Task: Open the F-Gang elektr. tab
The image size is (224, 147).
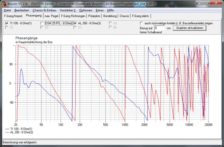Action: coord(141,16)
